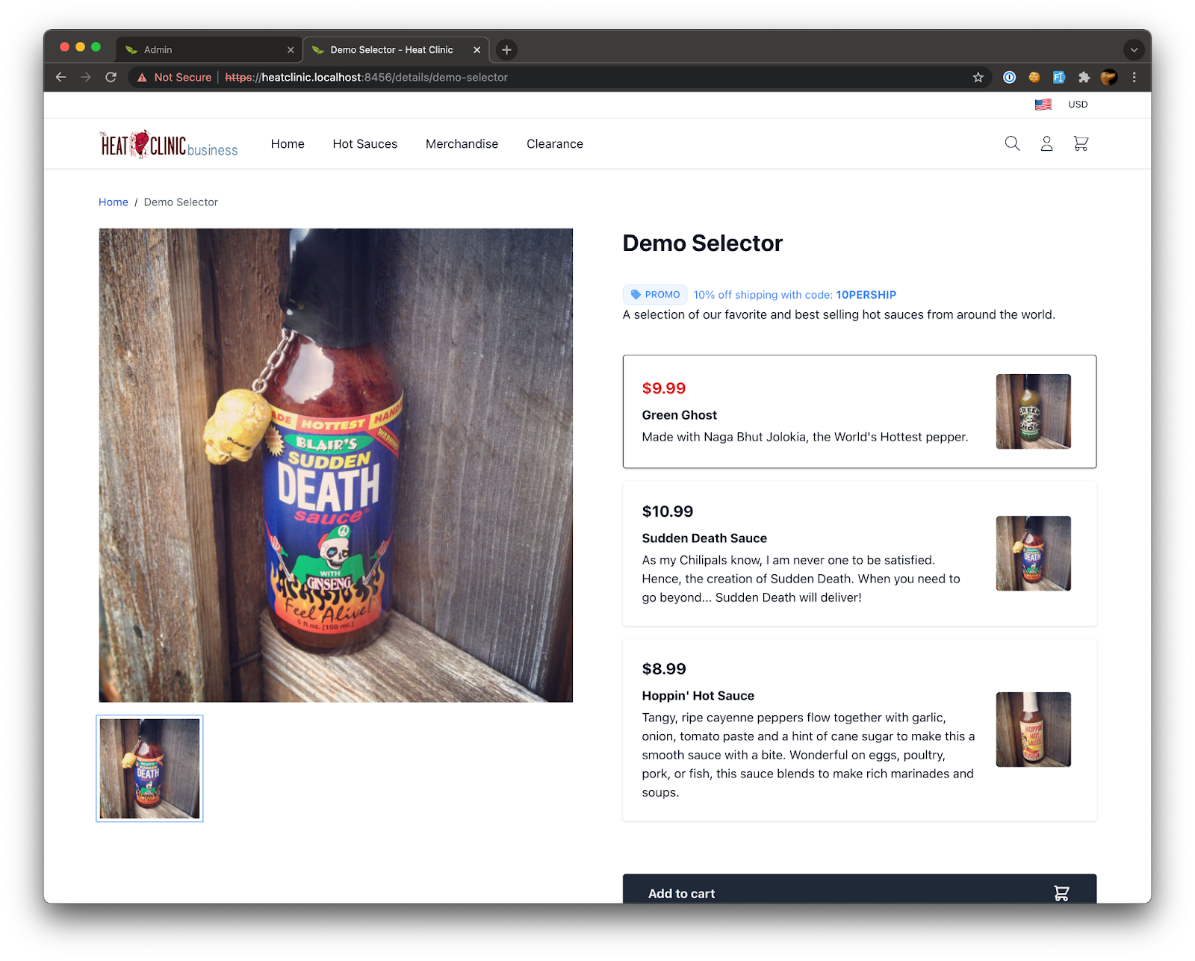Open the Hot Sauces menu
Image resolution: width=1195 pixels, height=961 pixels.
(365, 144)
